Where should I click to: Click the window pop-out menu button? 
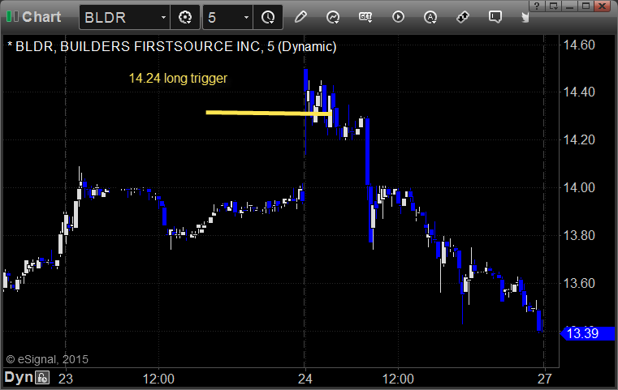tap(554, 6)
